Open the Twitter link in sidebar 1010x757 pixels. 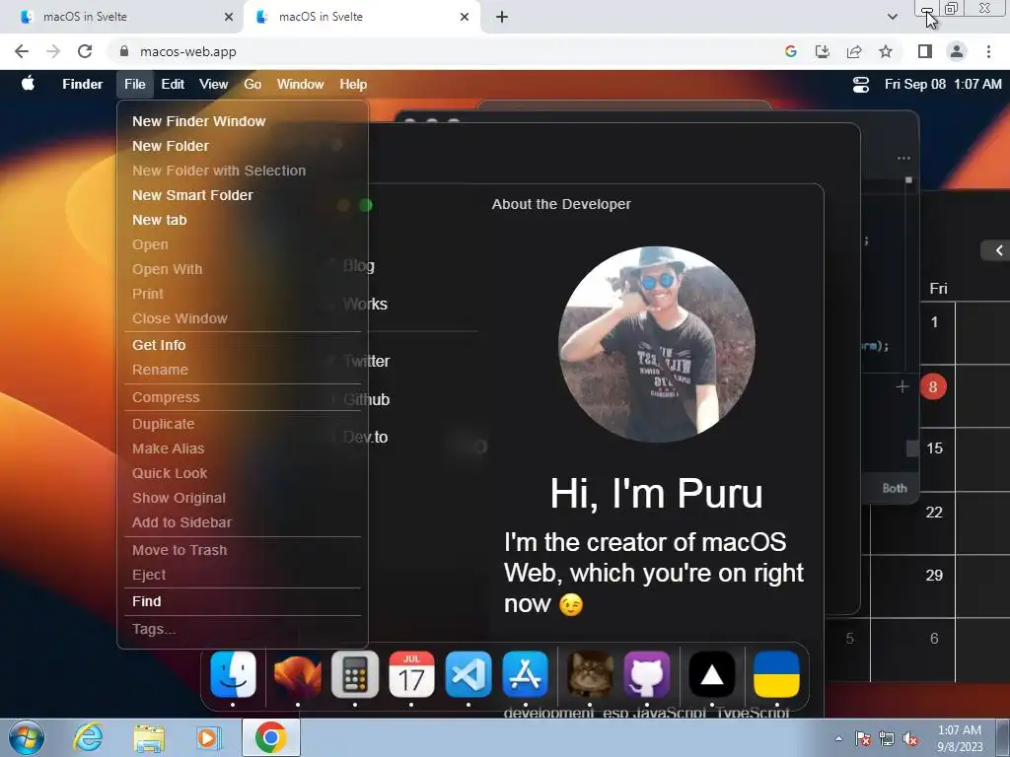click(x=367, y=361)
